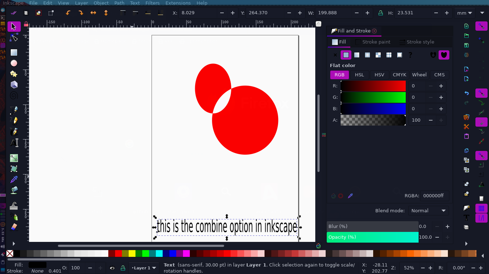Image resolution: width=489 pixels, height=274 pixels.
Task: Select the Rectangle tool
Action: pos(14,52)
